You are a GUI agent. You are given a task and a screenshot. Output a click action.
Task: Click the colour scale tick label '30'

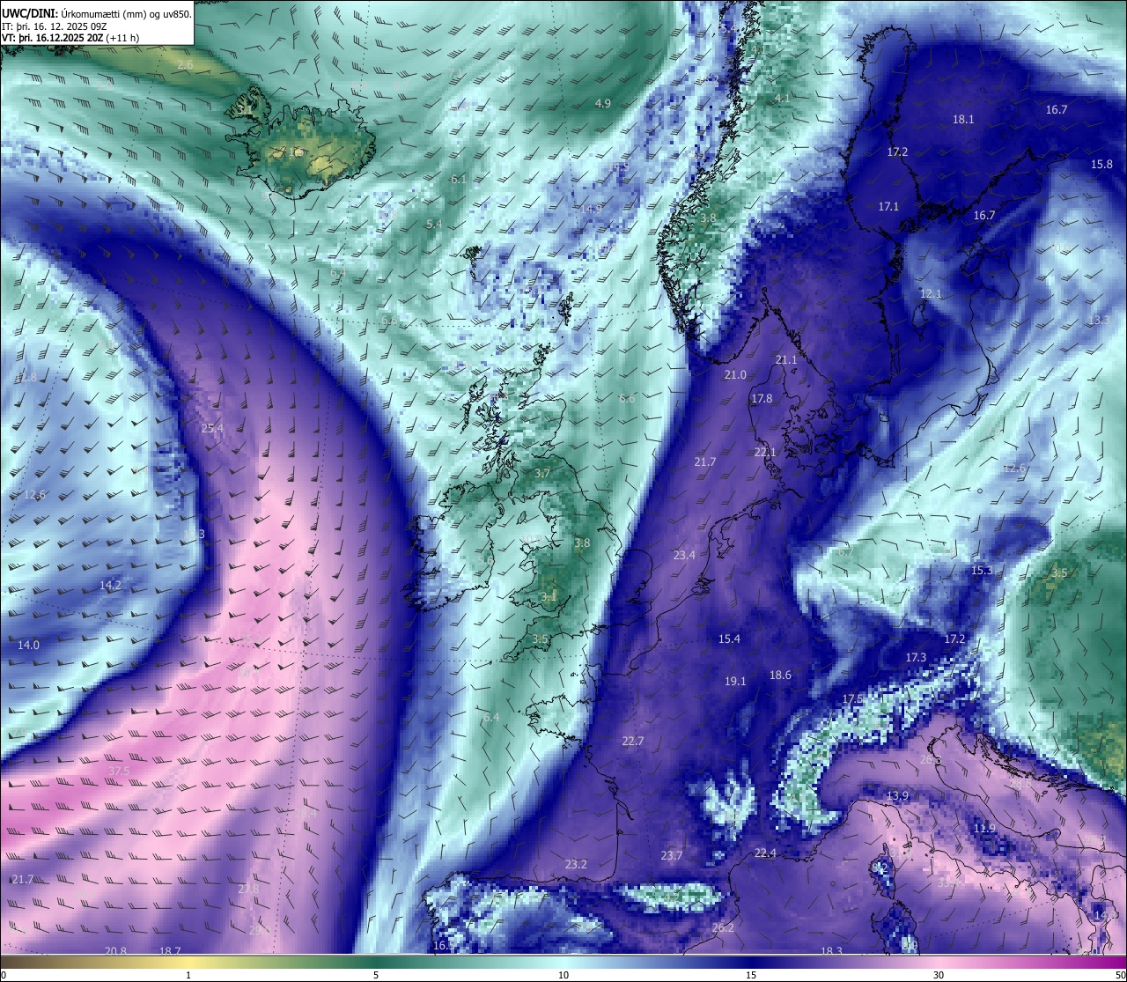[939, 975]
